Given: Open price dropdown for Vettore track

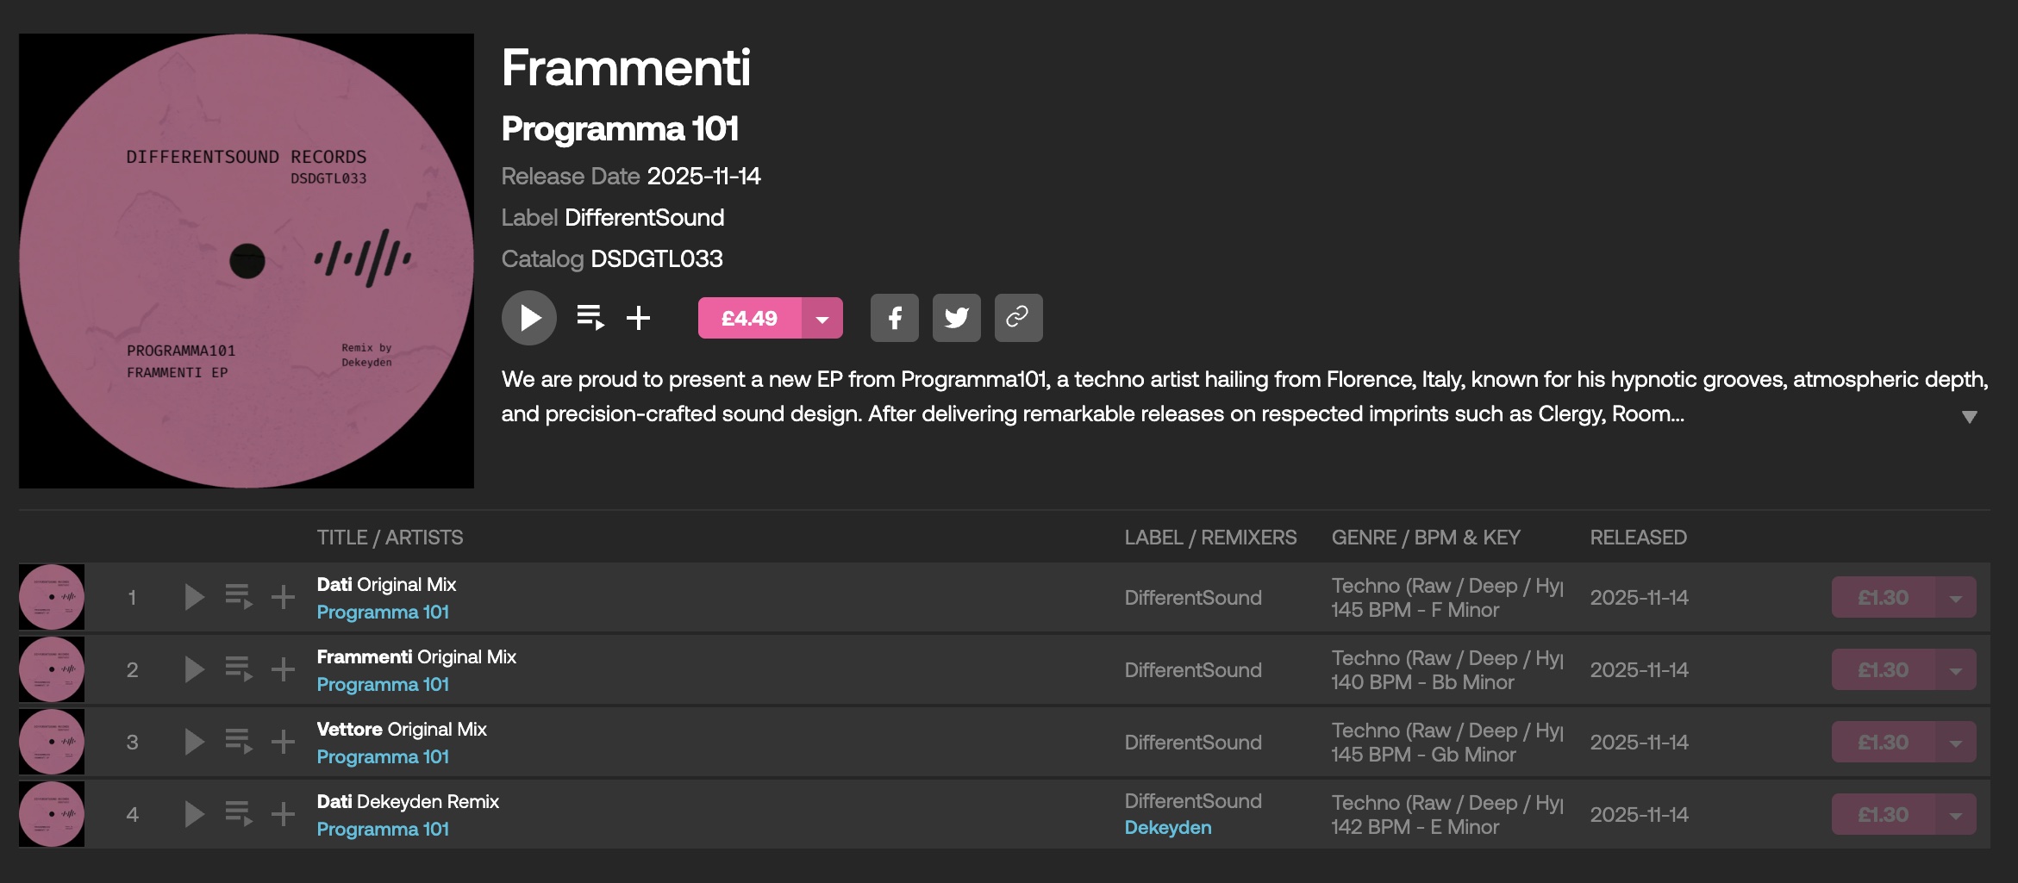Looking at the screenshot, I should 1955,743.
